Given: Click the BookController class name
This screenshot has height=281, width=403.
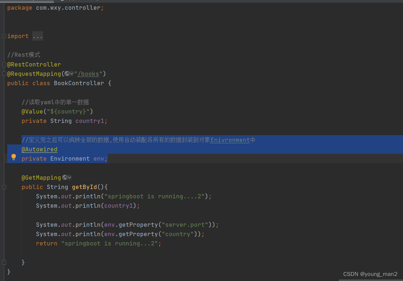Looking at the screenshot, I should click(x=79, y=83).
